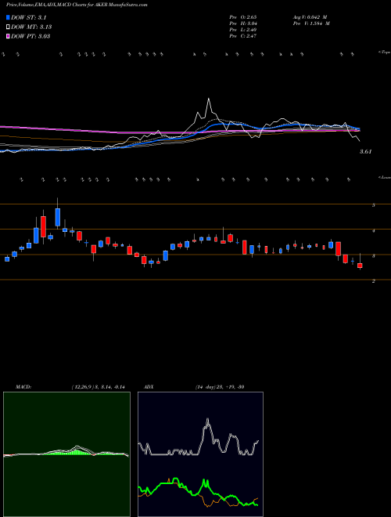Click the ADX panel title label
The width and height of the screenshot is (391, 517).
pyautogui.click(x=149, y=387)
